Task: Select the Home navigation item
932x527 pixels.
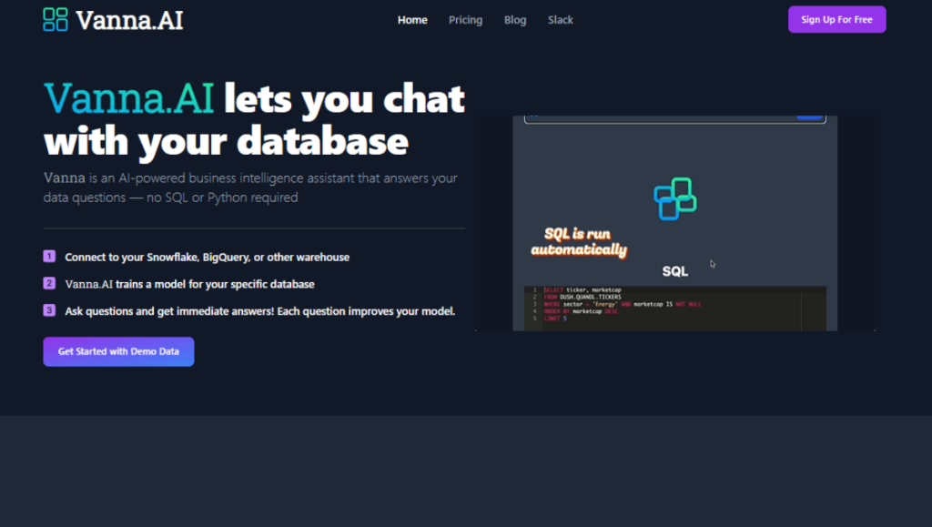Action: [x=412, y=19]
